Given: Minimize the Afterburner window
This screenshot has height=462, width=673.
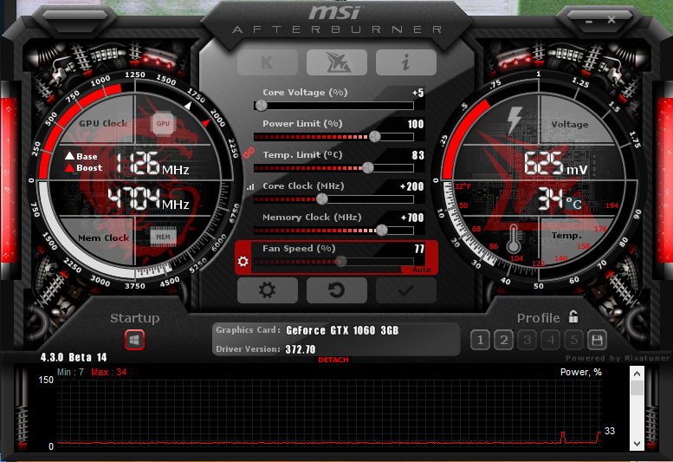Looking at the screenshot, I should point(588,21).
